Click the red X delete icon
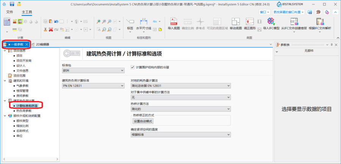 [50, 29]
